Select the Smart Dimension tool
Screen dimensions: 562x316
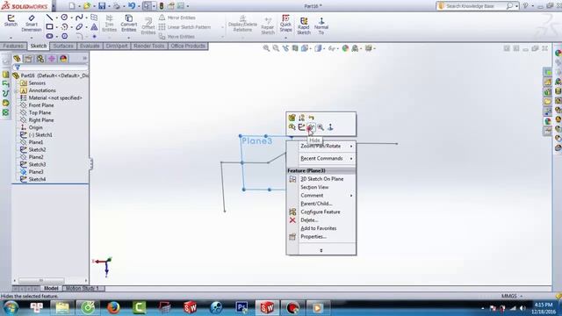point(32,23)
